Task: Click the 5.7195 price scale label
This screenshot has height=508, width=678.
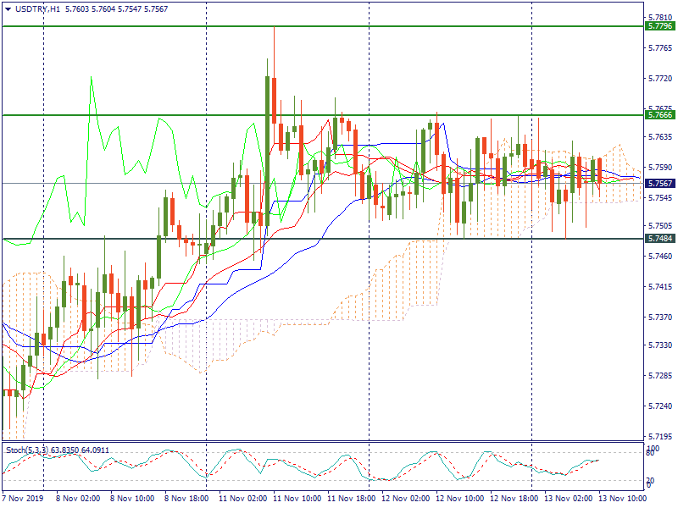Action: coord(660,436)
